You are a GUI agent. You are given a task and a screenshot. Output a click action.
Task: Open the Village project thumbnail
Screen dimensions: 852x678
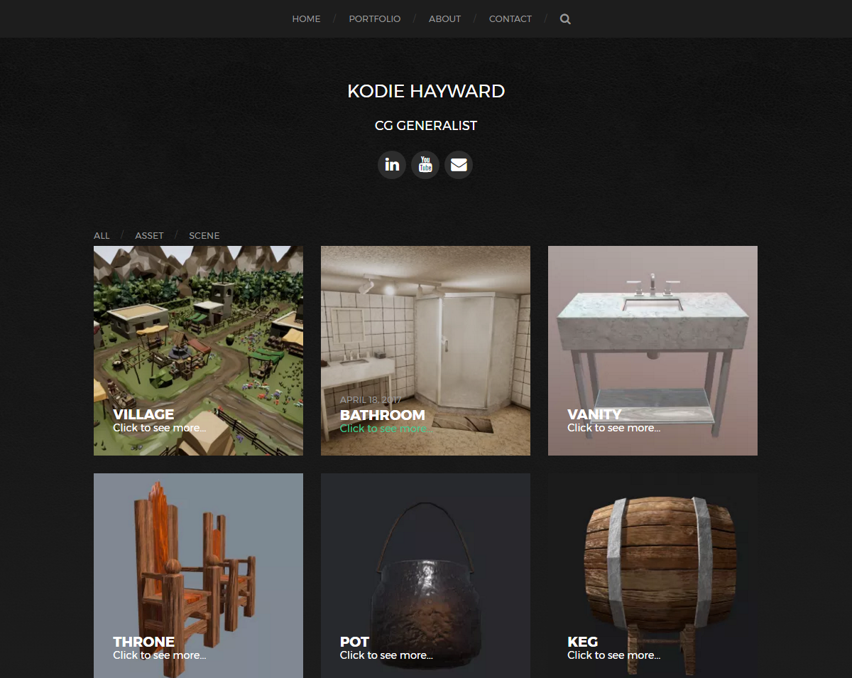point(198,350)
